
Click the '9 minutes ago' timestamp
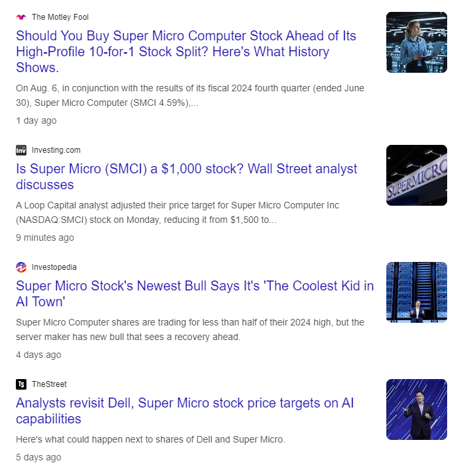pyautogui.click(x=45, y=237)
